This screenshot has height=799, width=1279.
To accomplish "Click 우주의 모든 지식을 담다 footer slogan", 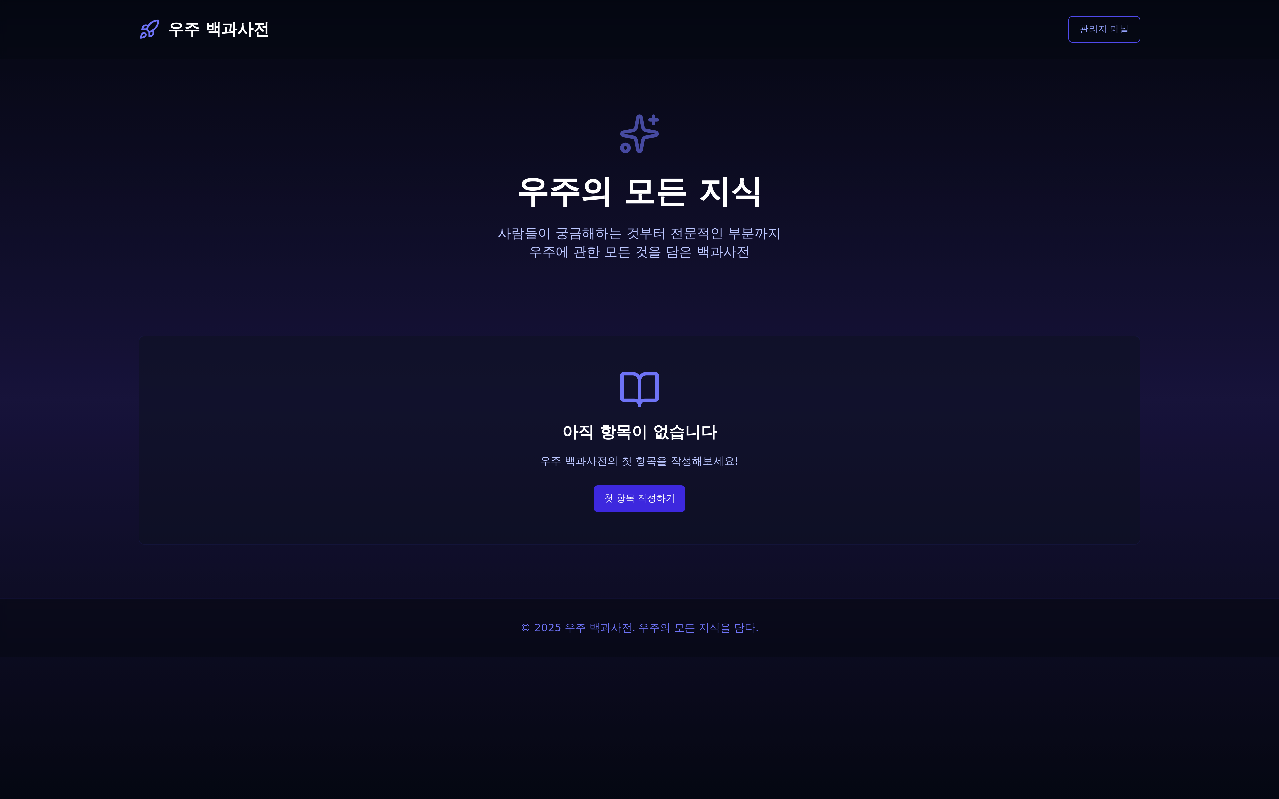I will [698, 628].
